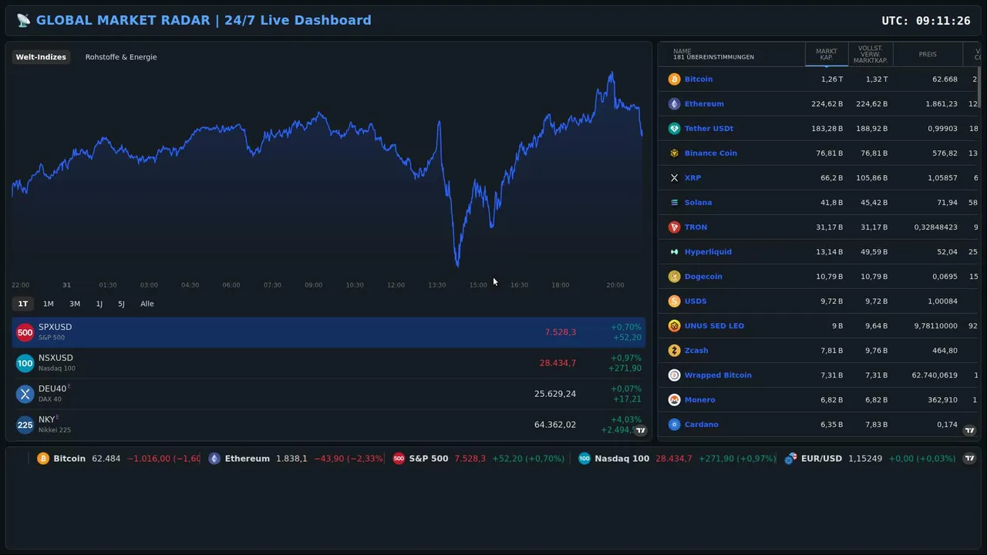The height and width of the screenshot is (555, 987).
Task: Sort table by Markt Kap. column
Action: pos(827,55)
